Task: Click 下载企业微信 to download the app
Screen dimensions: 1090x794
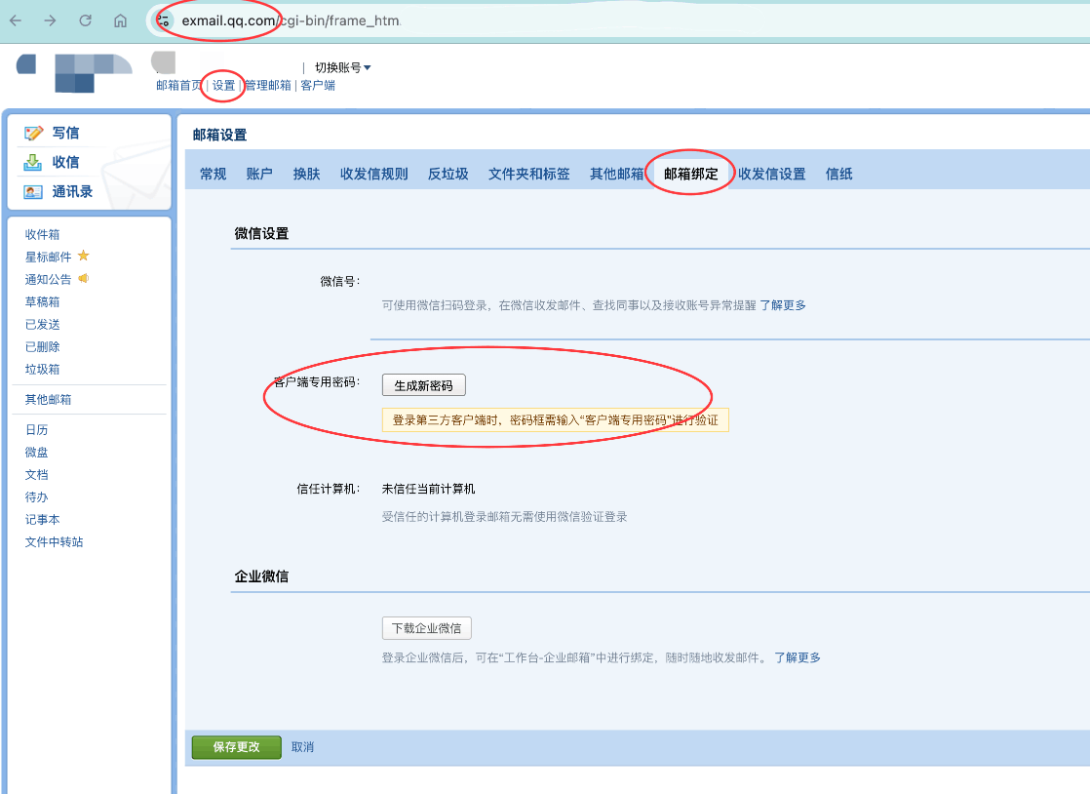Action: (425, 627)
